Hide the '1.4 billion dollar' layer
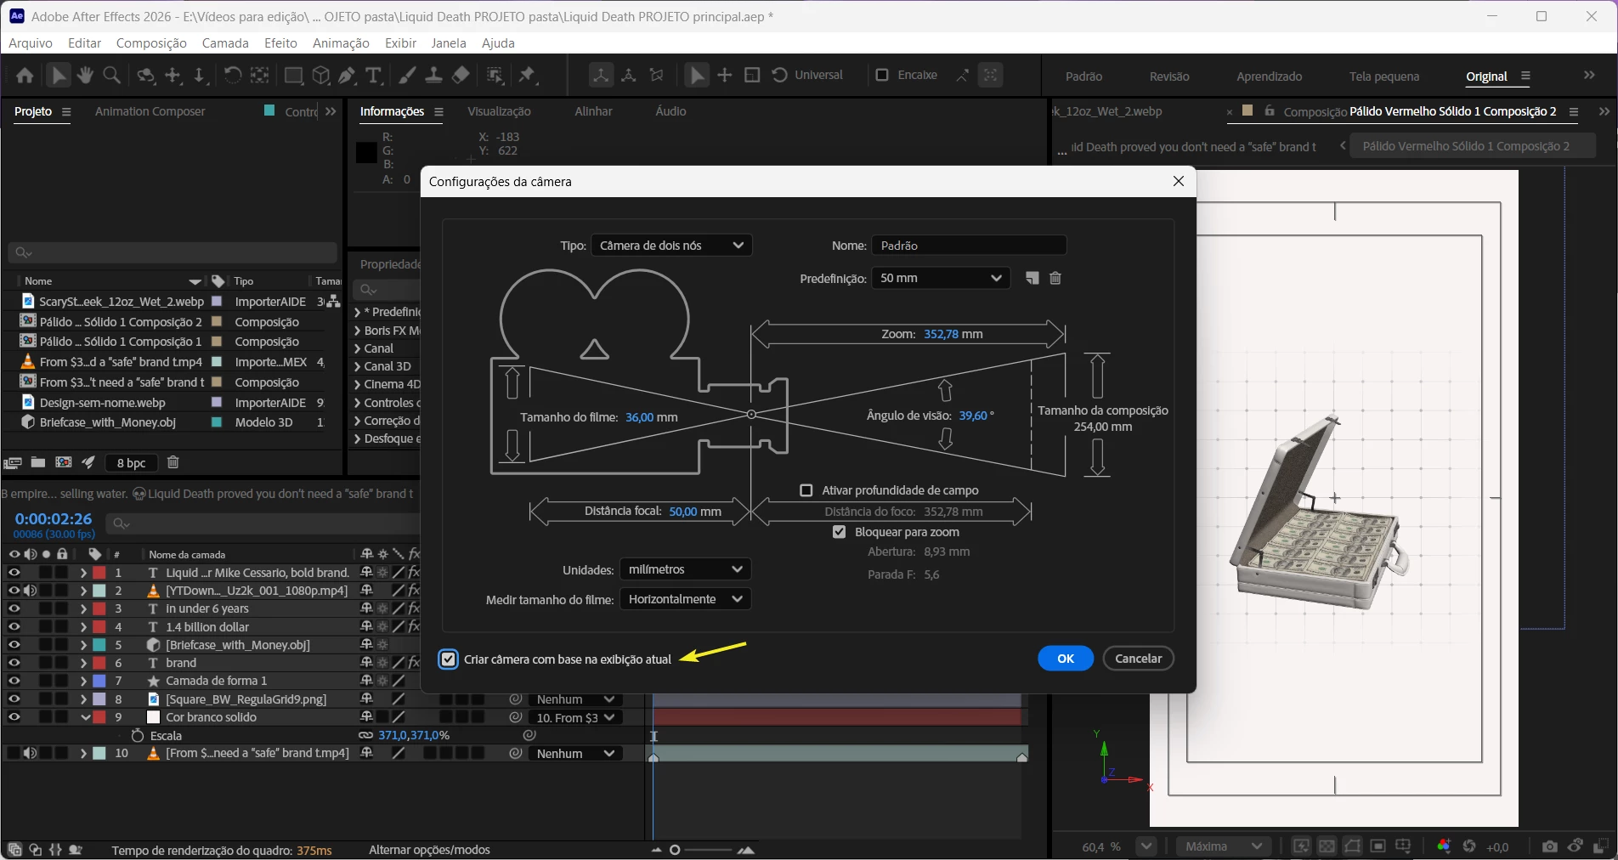This screenshot has width=1618, height=860. click(14, 626)
